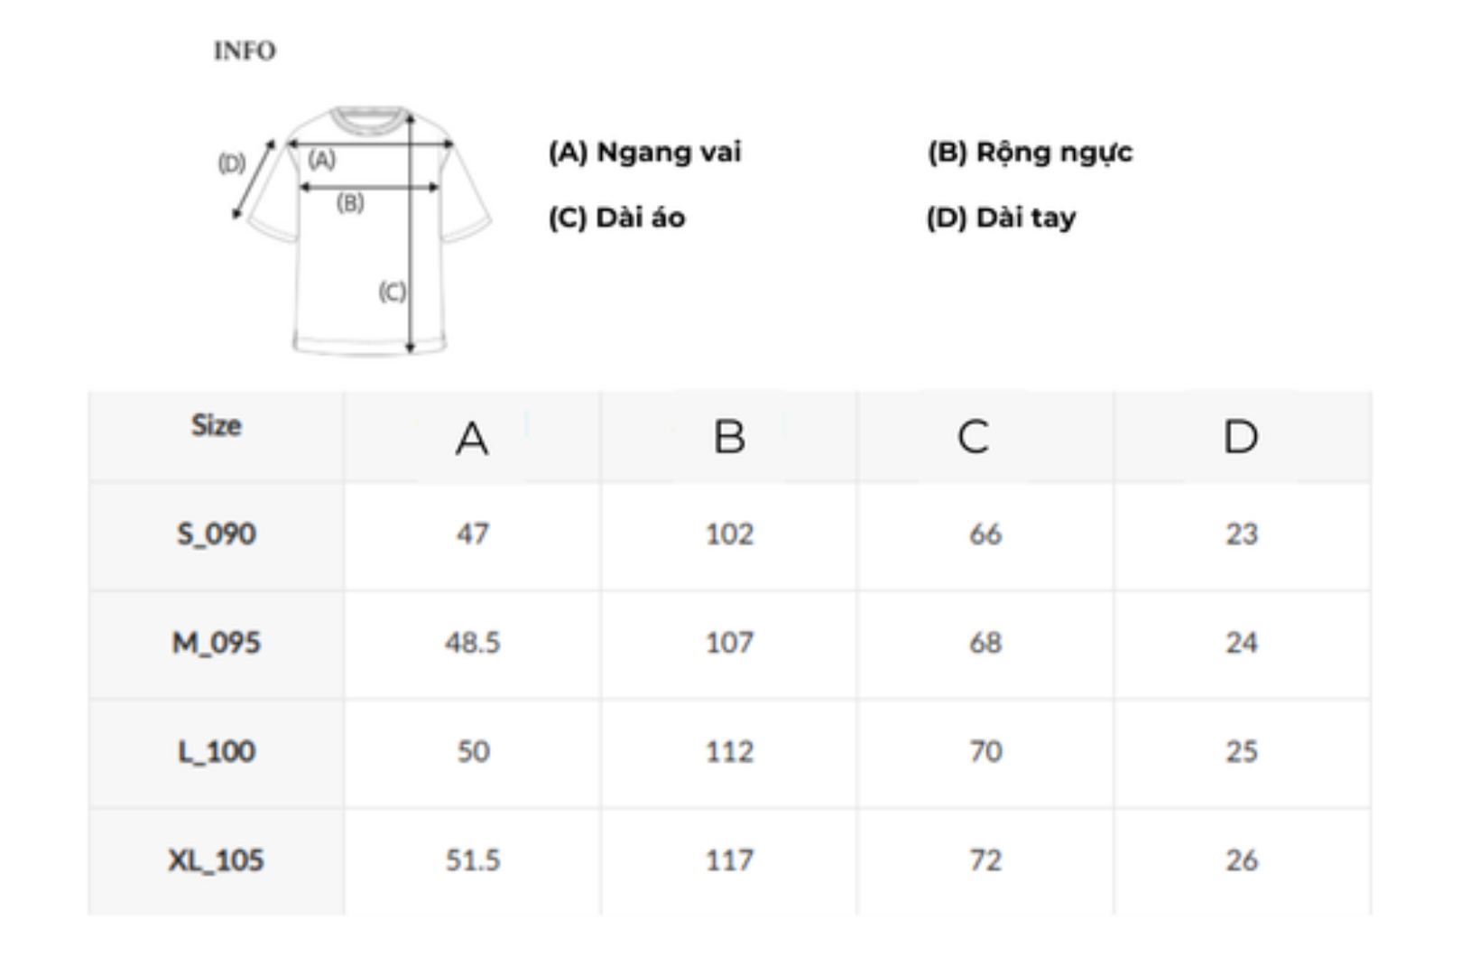Click the (C) Dài áo legend label
The image size is (1461, 975).
[x=617, y=218]
